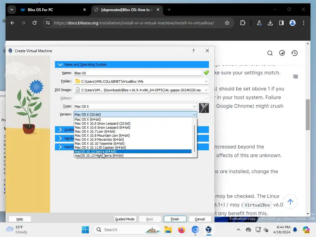This screenshot has height=237, width=316.
Task: Close Create Virtual Machine dialog
Action: pos(207,51)
